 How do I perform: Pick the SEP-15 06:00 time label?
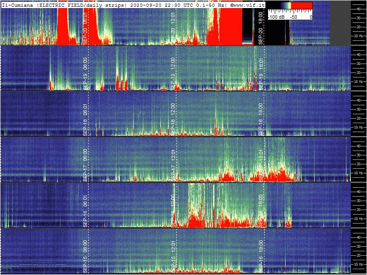point(85,257)
